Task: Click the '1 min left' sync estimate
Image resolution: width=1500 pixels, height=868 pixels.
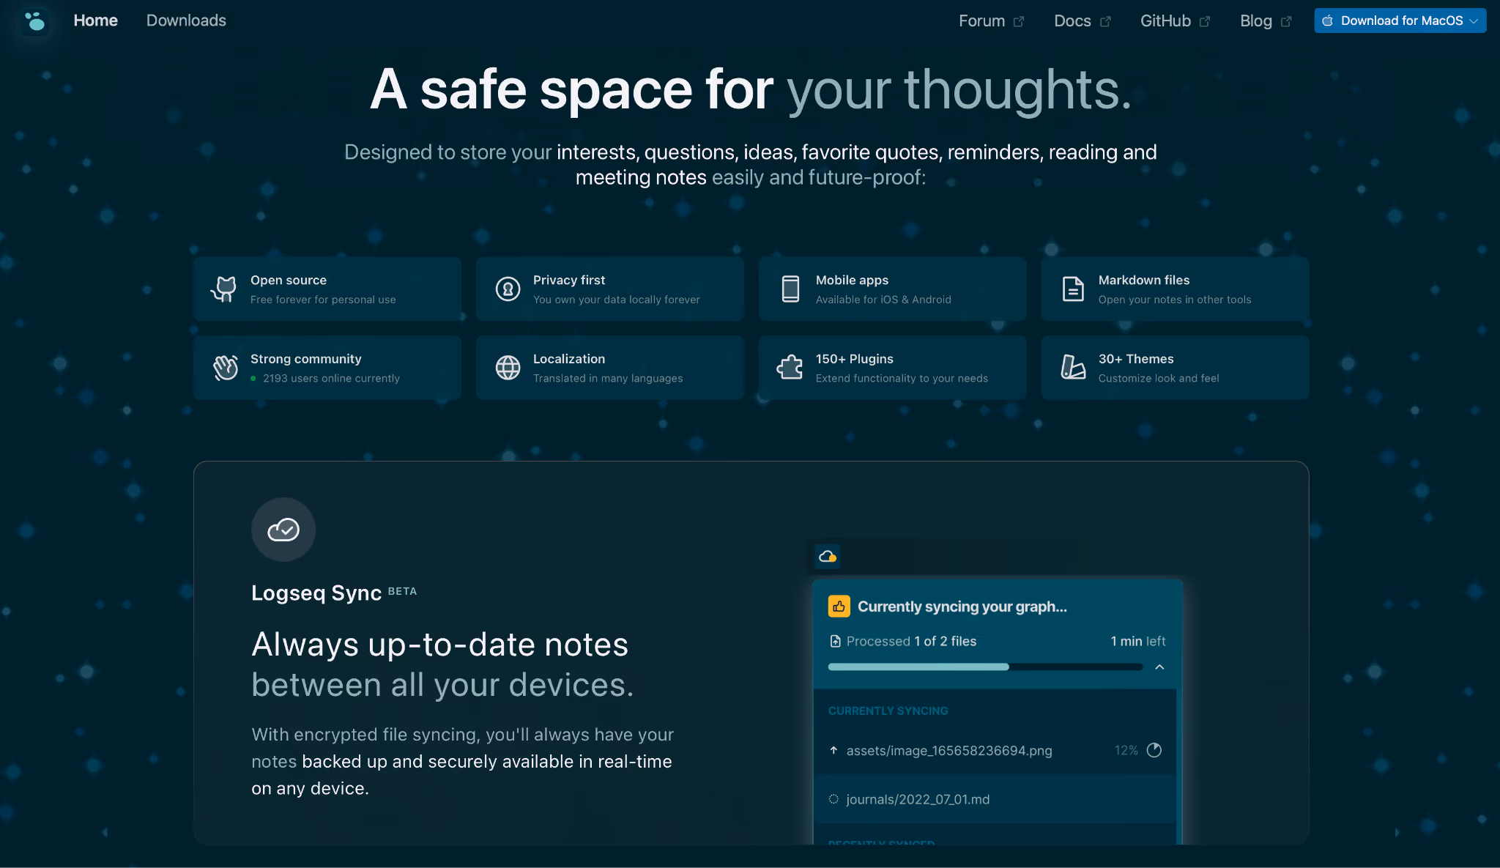Action: coord(1138,642)
